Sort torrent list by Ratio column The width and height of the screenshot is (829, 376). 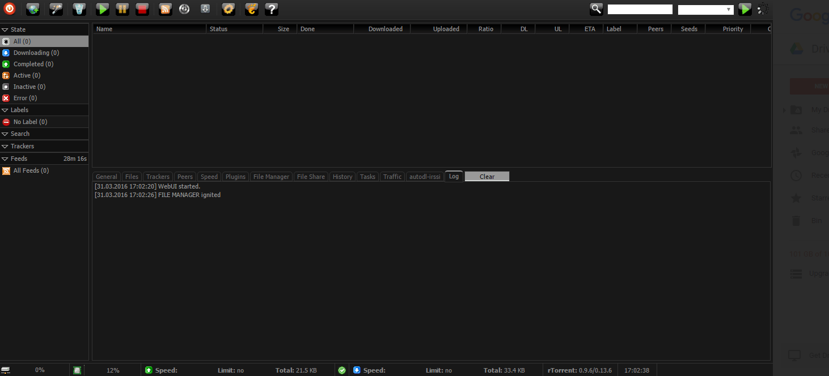pyautogui.click(x=485, y=29)
